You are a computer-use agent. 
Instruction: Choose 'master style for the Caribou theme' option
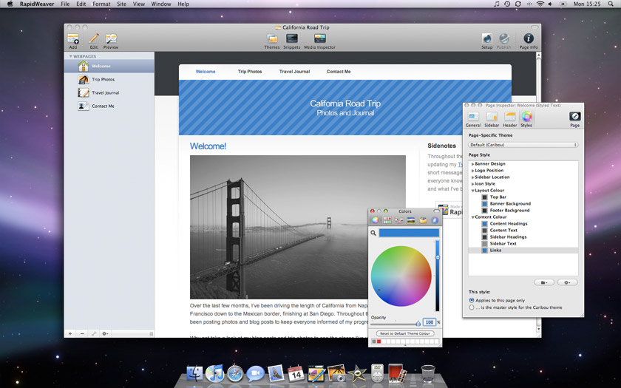(x=472, y=307)
